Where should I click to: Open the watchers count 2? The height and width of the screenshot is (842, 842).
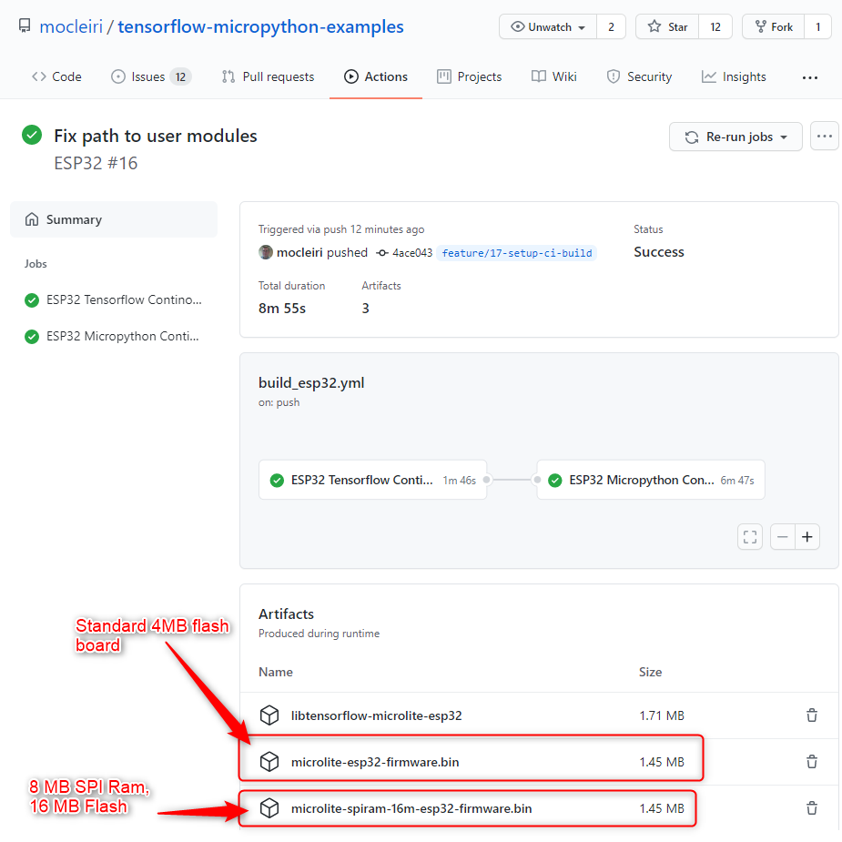coord(611,26)
